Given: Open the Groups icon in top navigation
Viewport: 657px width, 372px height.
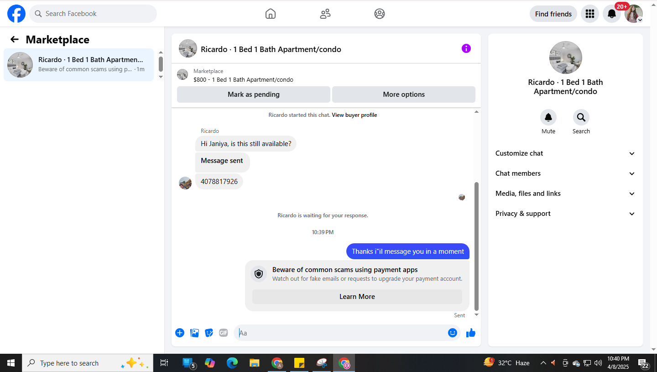Looking at the screenshot, I should pos(380,14).
